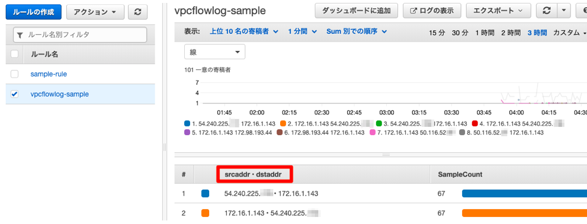Click purple legend swatch for entry 5
Screen dimensions: 587x224
point(187,132)
